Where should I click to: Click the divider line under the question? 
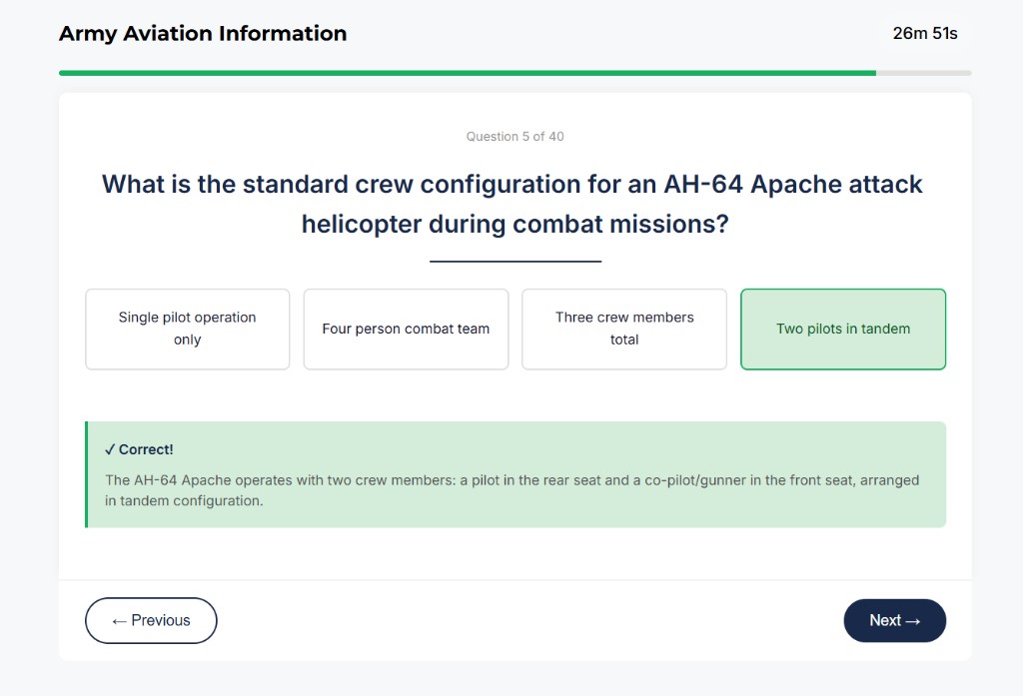pyautogui.click(x=514, y=260)
